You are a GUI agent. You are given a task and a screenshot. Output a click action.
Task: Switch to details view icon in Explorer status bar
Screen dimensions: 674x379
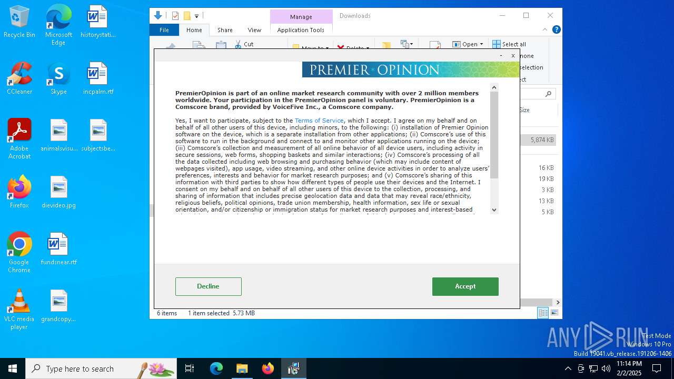(543, 313)
